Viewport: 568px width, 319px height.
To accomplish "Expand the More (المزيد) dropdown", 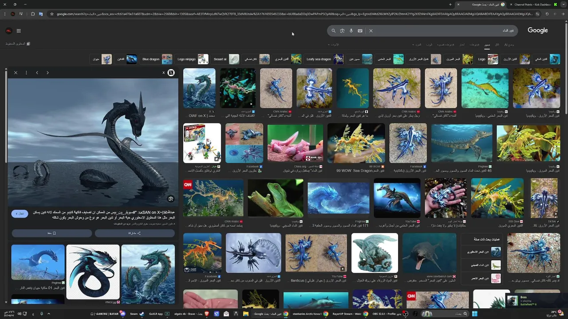I will pyautogui.click(x=418, y=45).
